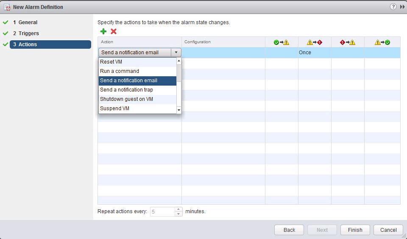Choose Suspend VM from the list
Screen dimensions: 407x239
tap(137, 108)
